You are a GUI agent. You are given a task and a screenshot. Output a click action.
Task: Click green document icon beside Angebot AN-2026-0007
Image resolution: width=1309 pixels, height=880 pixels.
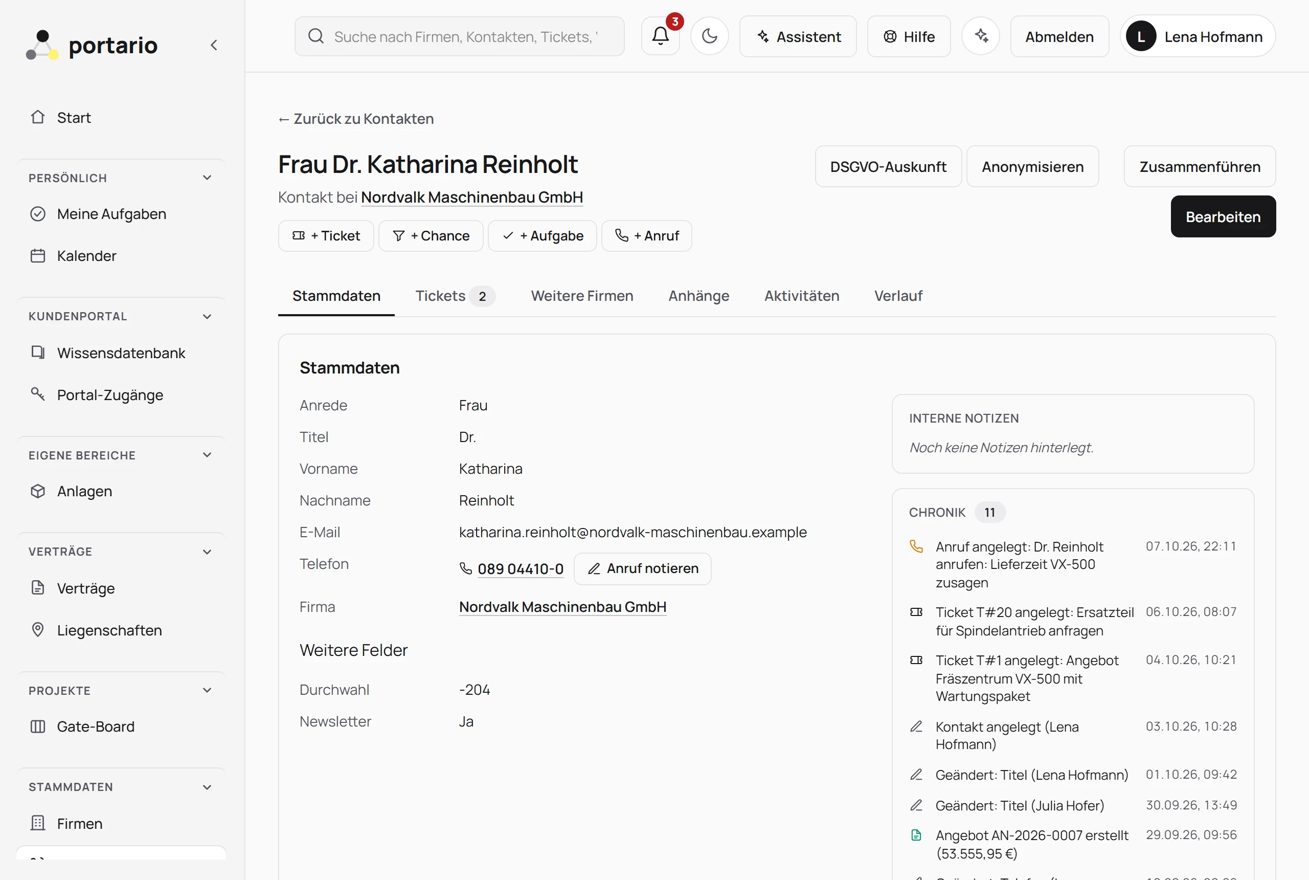coord(916,835)
